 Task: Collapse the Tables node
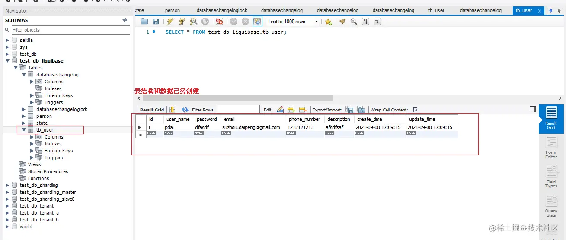coord(16,68)
